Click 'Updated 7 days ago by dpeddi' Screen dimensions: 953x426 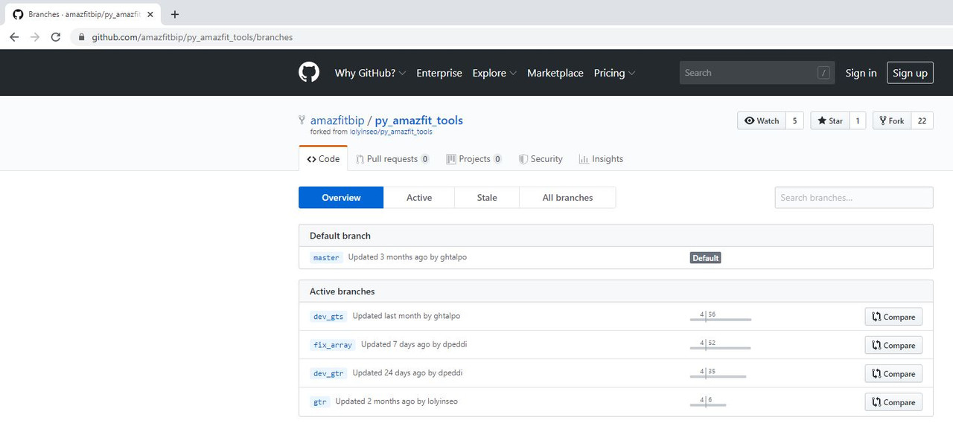click(414, 344)
